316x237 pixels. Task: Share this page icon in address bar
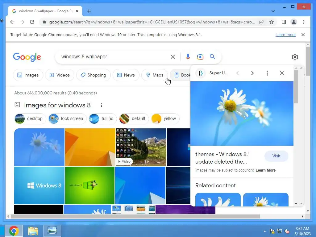click(262, 22)
